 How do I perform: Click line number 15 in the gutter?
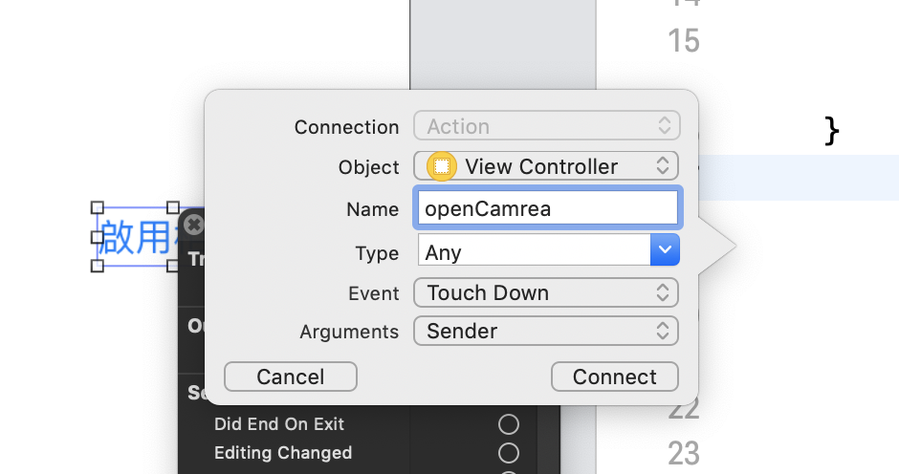(684, 41)
